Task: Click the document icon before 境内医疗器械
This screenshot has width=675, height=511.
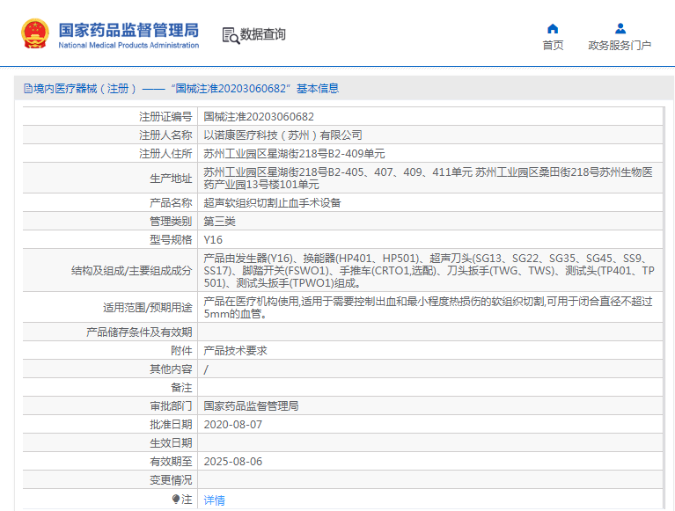Action: tap(28, 89)
